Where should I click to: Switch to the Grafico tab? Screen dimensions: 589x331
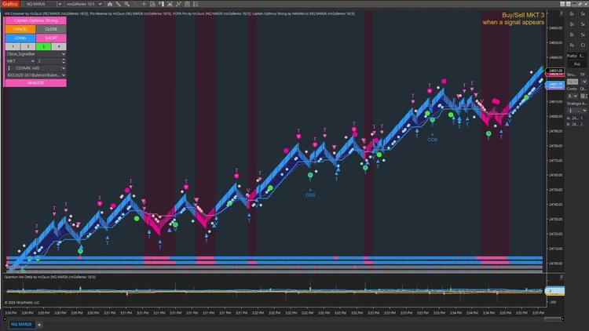click(9, 4)
